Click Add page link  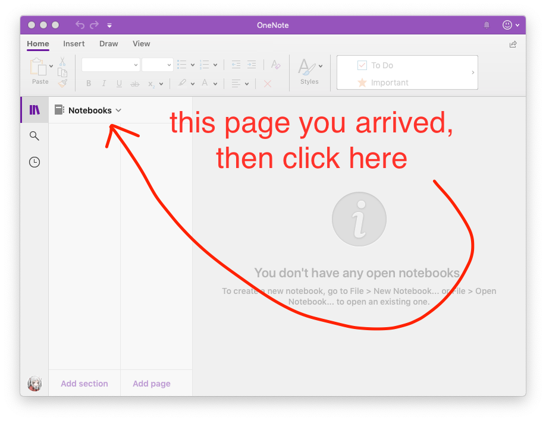(x=152, y=384)
